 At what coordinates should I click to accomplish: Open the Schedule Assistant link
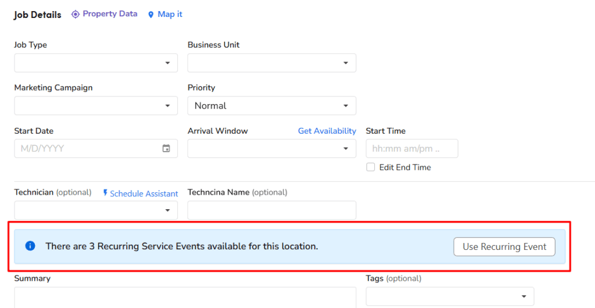144,194
